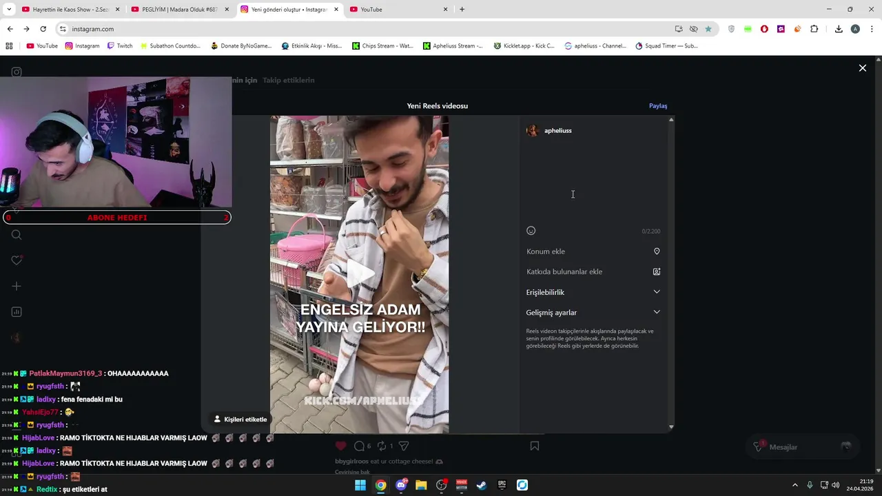Open the Chrome profile avatar A
Image resolution: width=882 pixels, height=496 pixels.
point(855,29)
